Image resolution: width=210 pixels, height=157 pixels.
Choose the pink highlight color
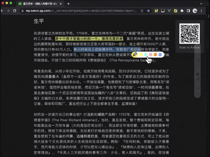150,54
